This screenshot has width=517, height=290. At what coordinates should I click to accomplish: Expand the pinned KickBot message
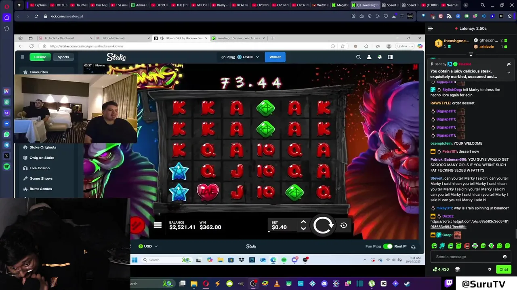(509, 73)
